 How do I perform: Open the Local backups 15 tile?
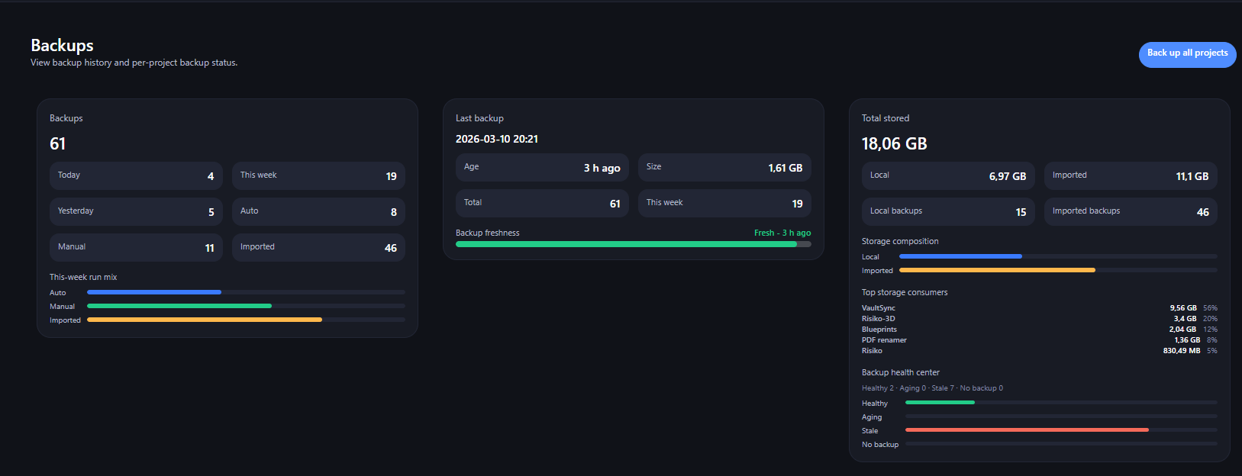948,211
